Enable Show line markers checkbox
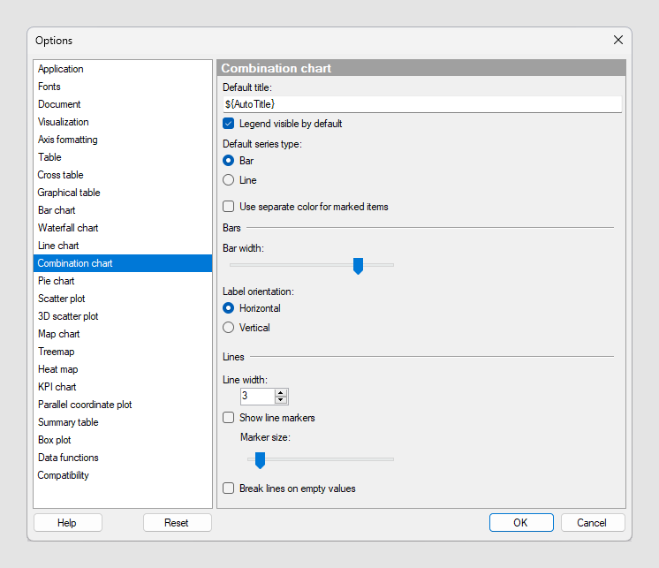This screenshot has width=659, height=568. [x=228, y=418]
